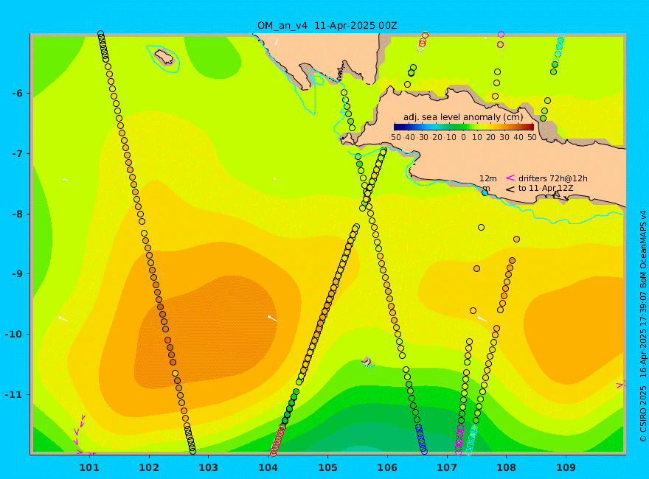Click the cyan filled circle on Java's south coast
Image resolution: width=649 pixels, height=479 pixels.
[485, 192]
